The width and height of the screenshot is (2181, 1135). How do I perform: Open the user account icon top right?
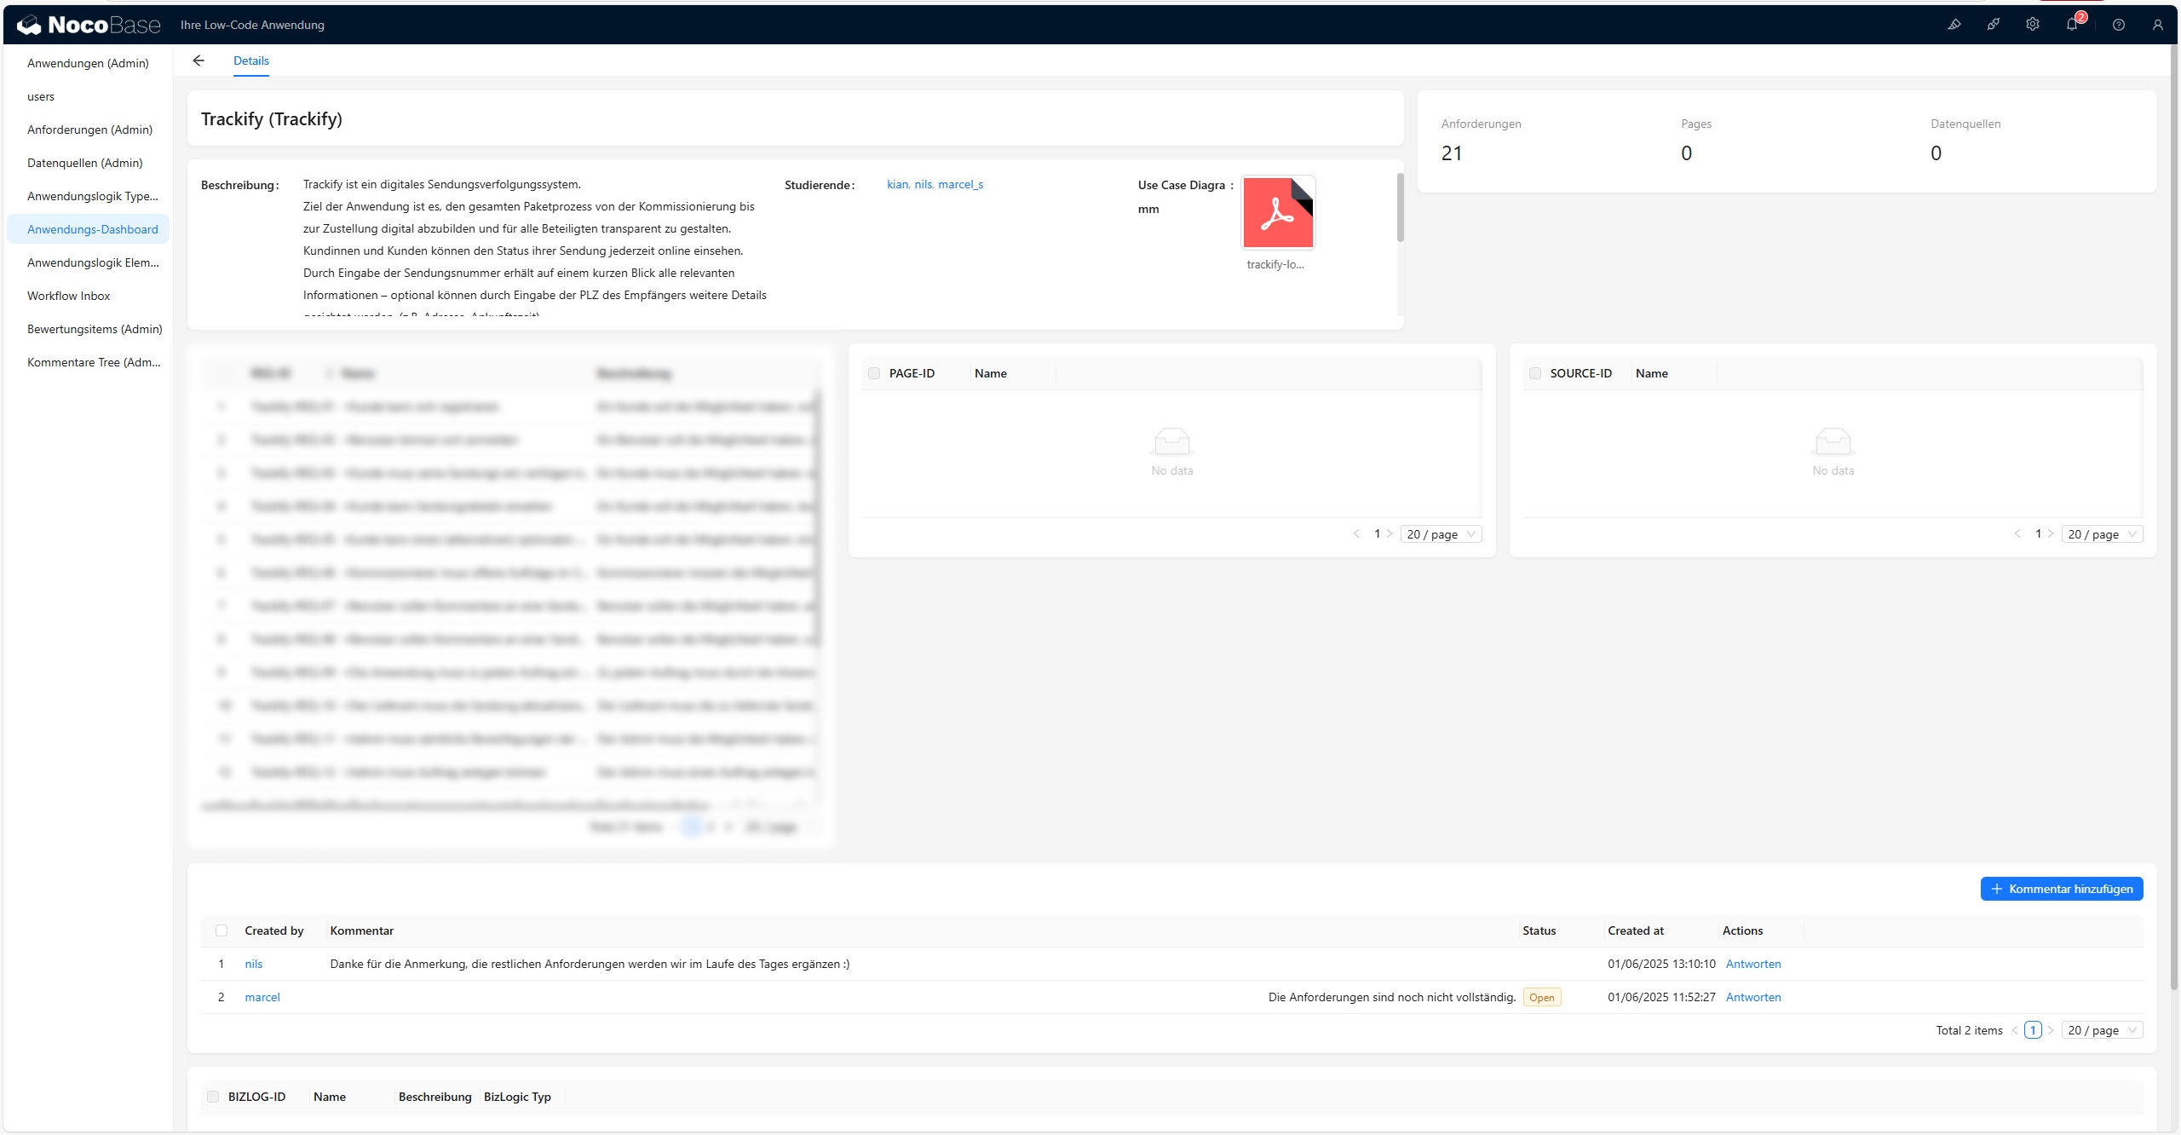(x=2158, y=24)
